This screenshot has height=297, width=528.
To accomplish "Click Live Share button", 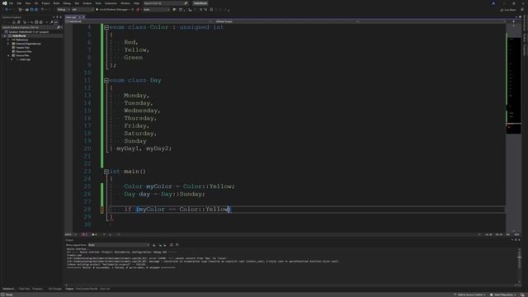I will (508, 10).
